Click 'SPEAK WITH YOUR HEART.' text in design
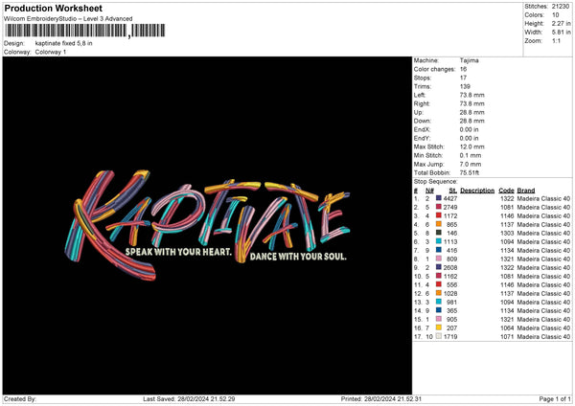The width and height of the screenshot is (575, 406). tap(178, 252)
